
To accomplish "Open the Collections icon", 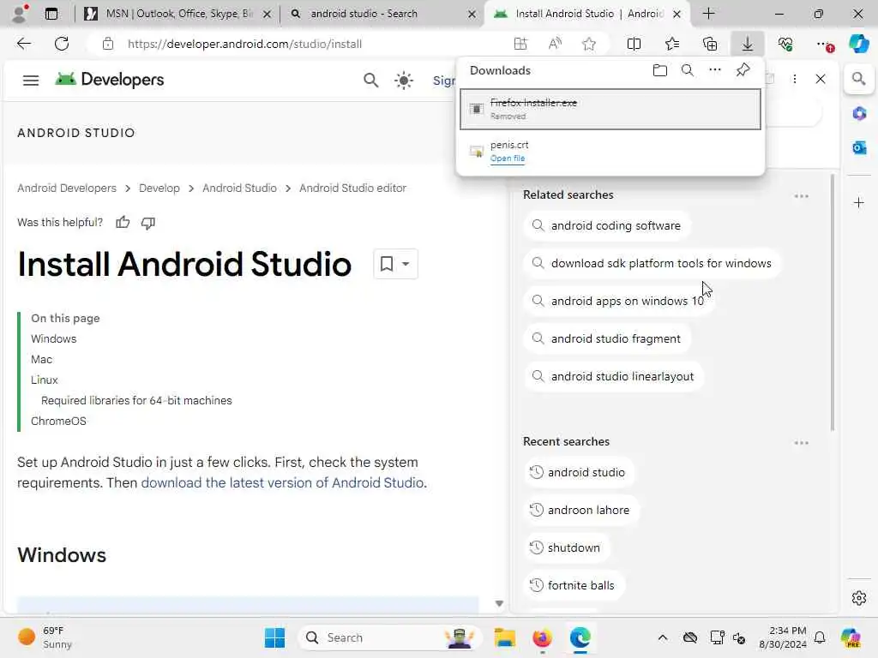I will pos(710,44).
